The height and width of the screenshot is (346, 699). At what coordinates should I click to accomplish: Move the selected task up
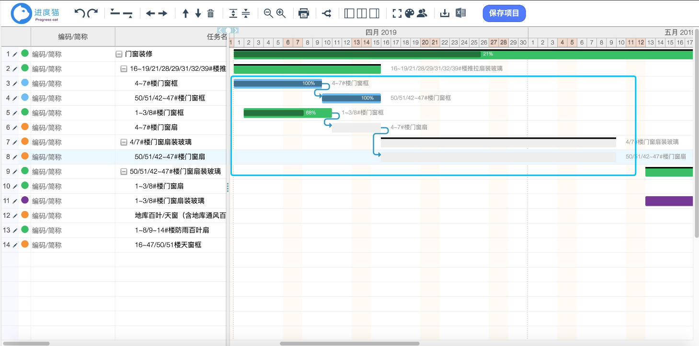pyautogui.click(x=186, y=13)
